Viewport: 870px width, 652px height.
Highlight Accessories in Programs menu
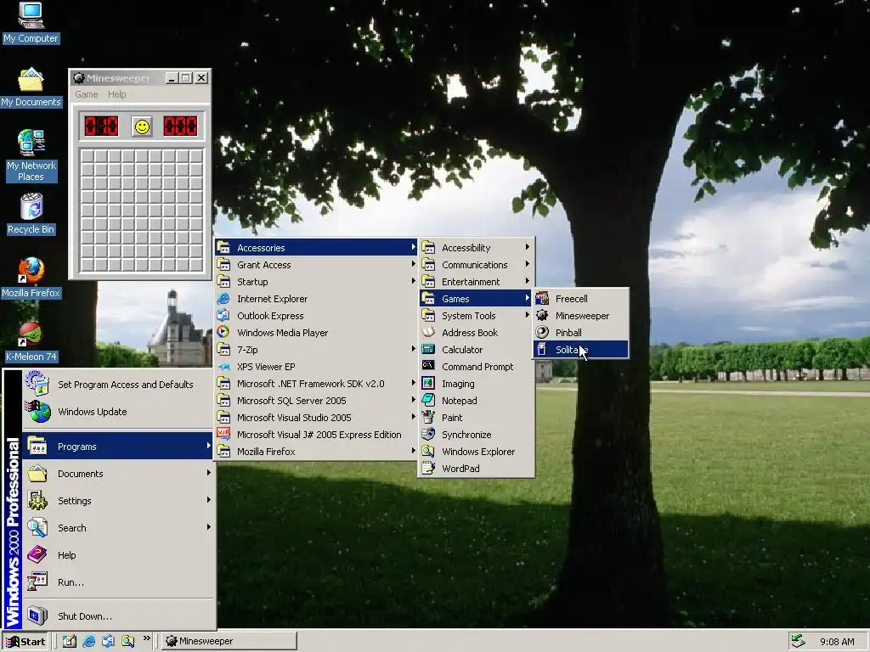tap(316, 248)
